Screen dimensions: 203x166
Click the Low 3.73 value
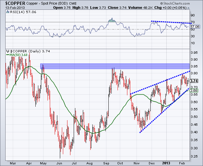[98, 8]
